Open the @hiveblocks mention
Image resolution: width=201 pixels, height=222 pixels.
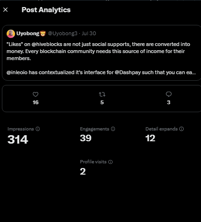pyautogui.click(x=47, y=44)
